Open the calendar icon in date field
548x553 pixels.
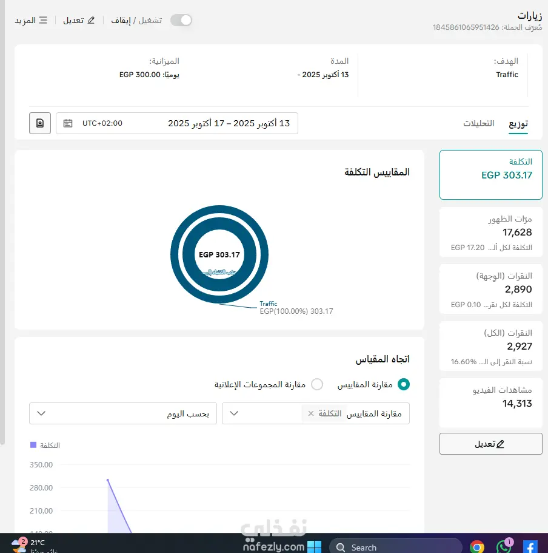click(x=68, y=123)
